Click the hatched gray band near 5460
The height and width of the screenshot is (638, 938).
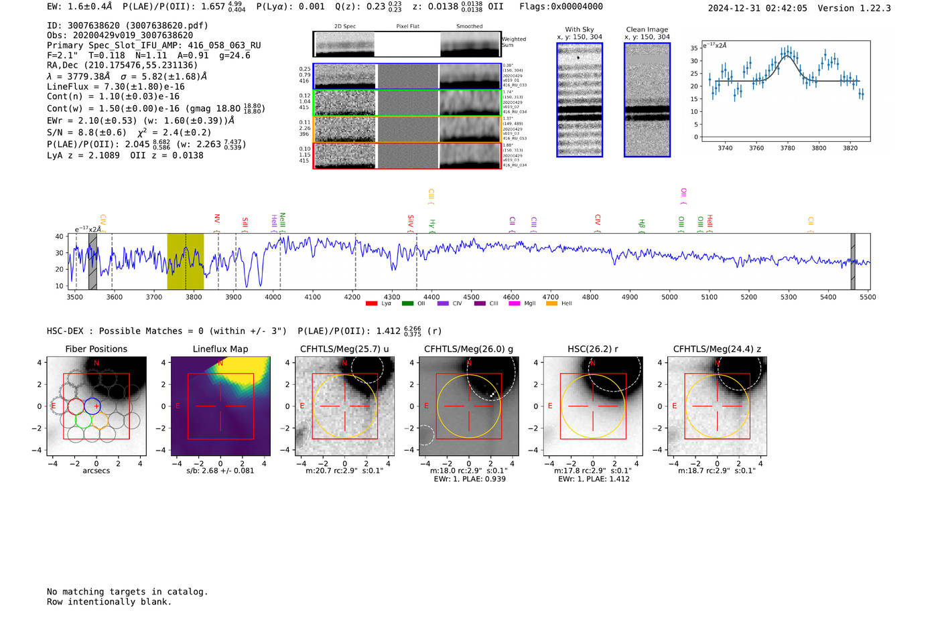[853, 262]
